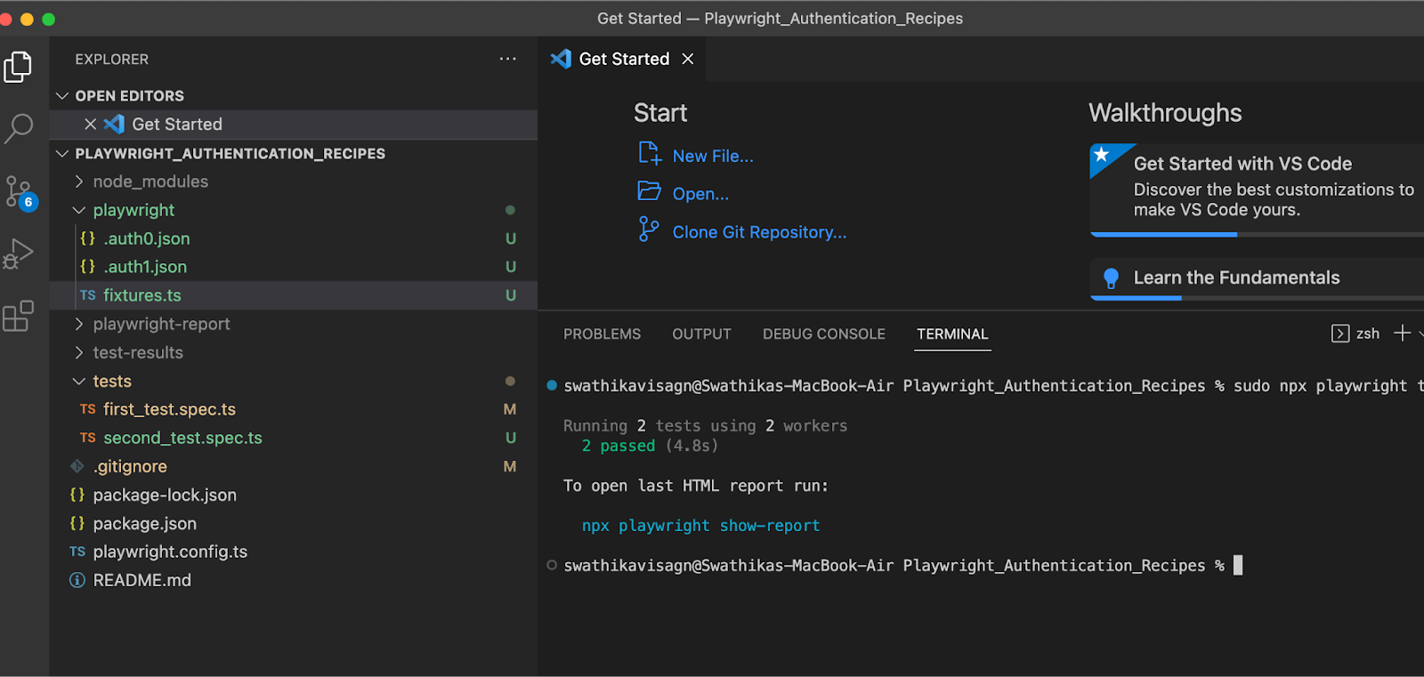
Task: Open Source Control view with 6 changes
Action: tap(19, 191)
